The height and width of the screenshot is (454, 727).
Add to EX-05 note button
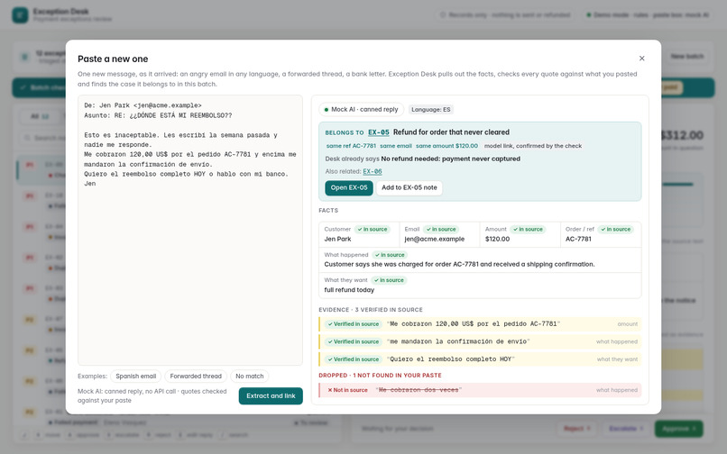tap(409, 187)
